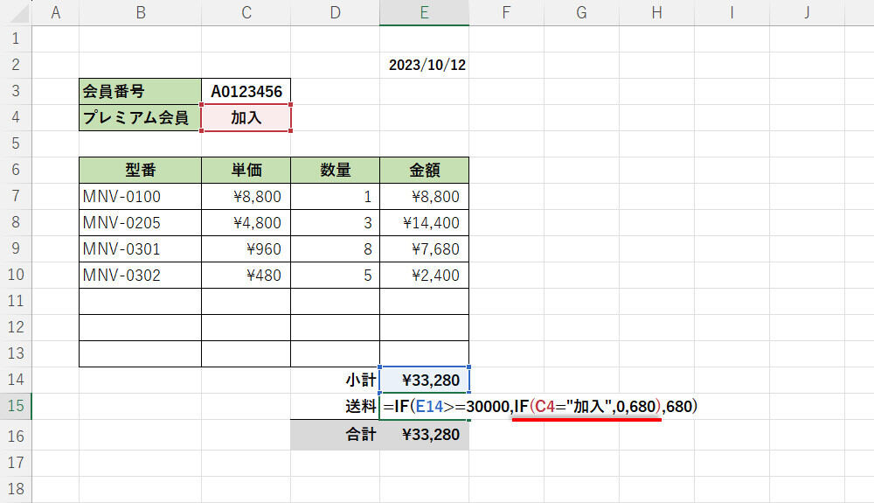This screenshot has width=874, height=503.
Task: Click unit price ¥480
Action: pos(246,275)
